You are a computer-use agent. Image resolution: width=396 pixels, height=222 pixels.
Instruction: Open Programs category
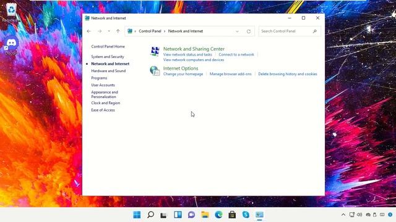[99, 78]
